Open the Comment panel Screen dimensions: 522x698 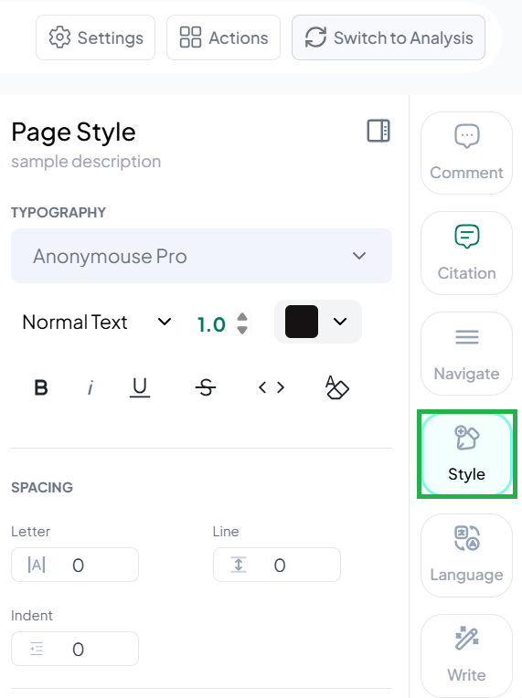click(x=466, y=153)
